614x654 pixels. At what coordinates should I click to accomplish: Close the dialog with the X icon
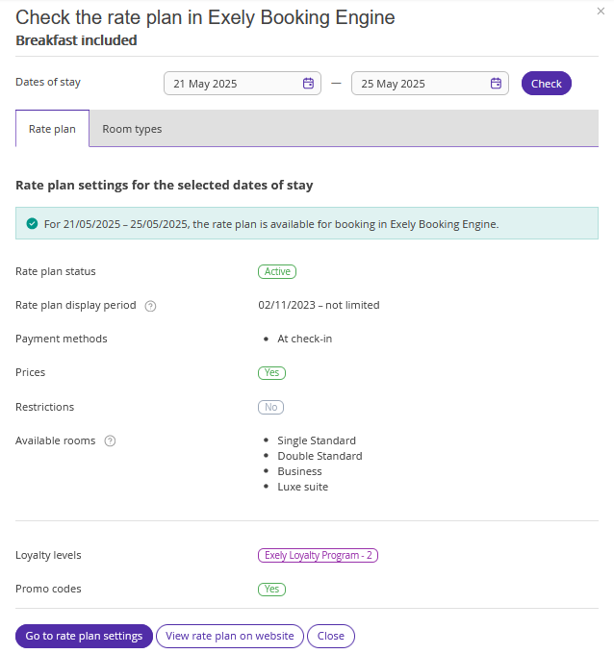click(x=601, y=12)
